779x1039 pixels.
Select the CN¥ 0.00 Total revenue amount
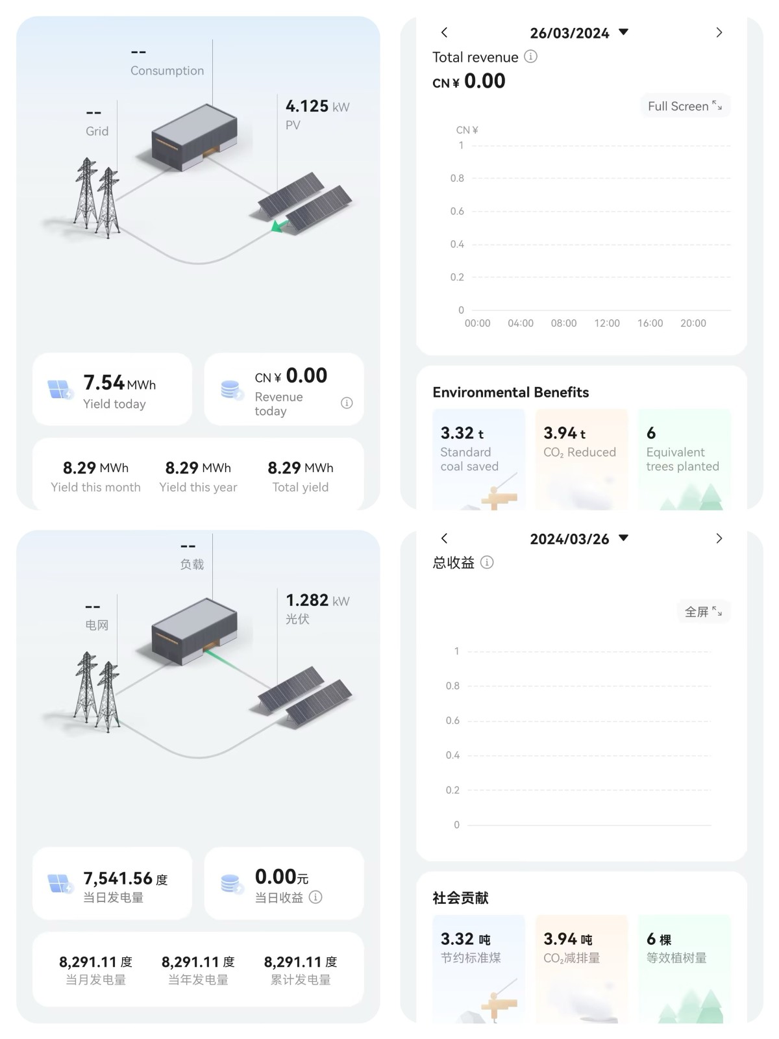tap(469, 81)
